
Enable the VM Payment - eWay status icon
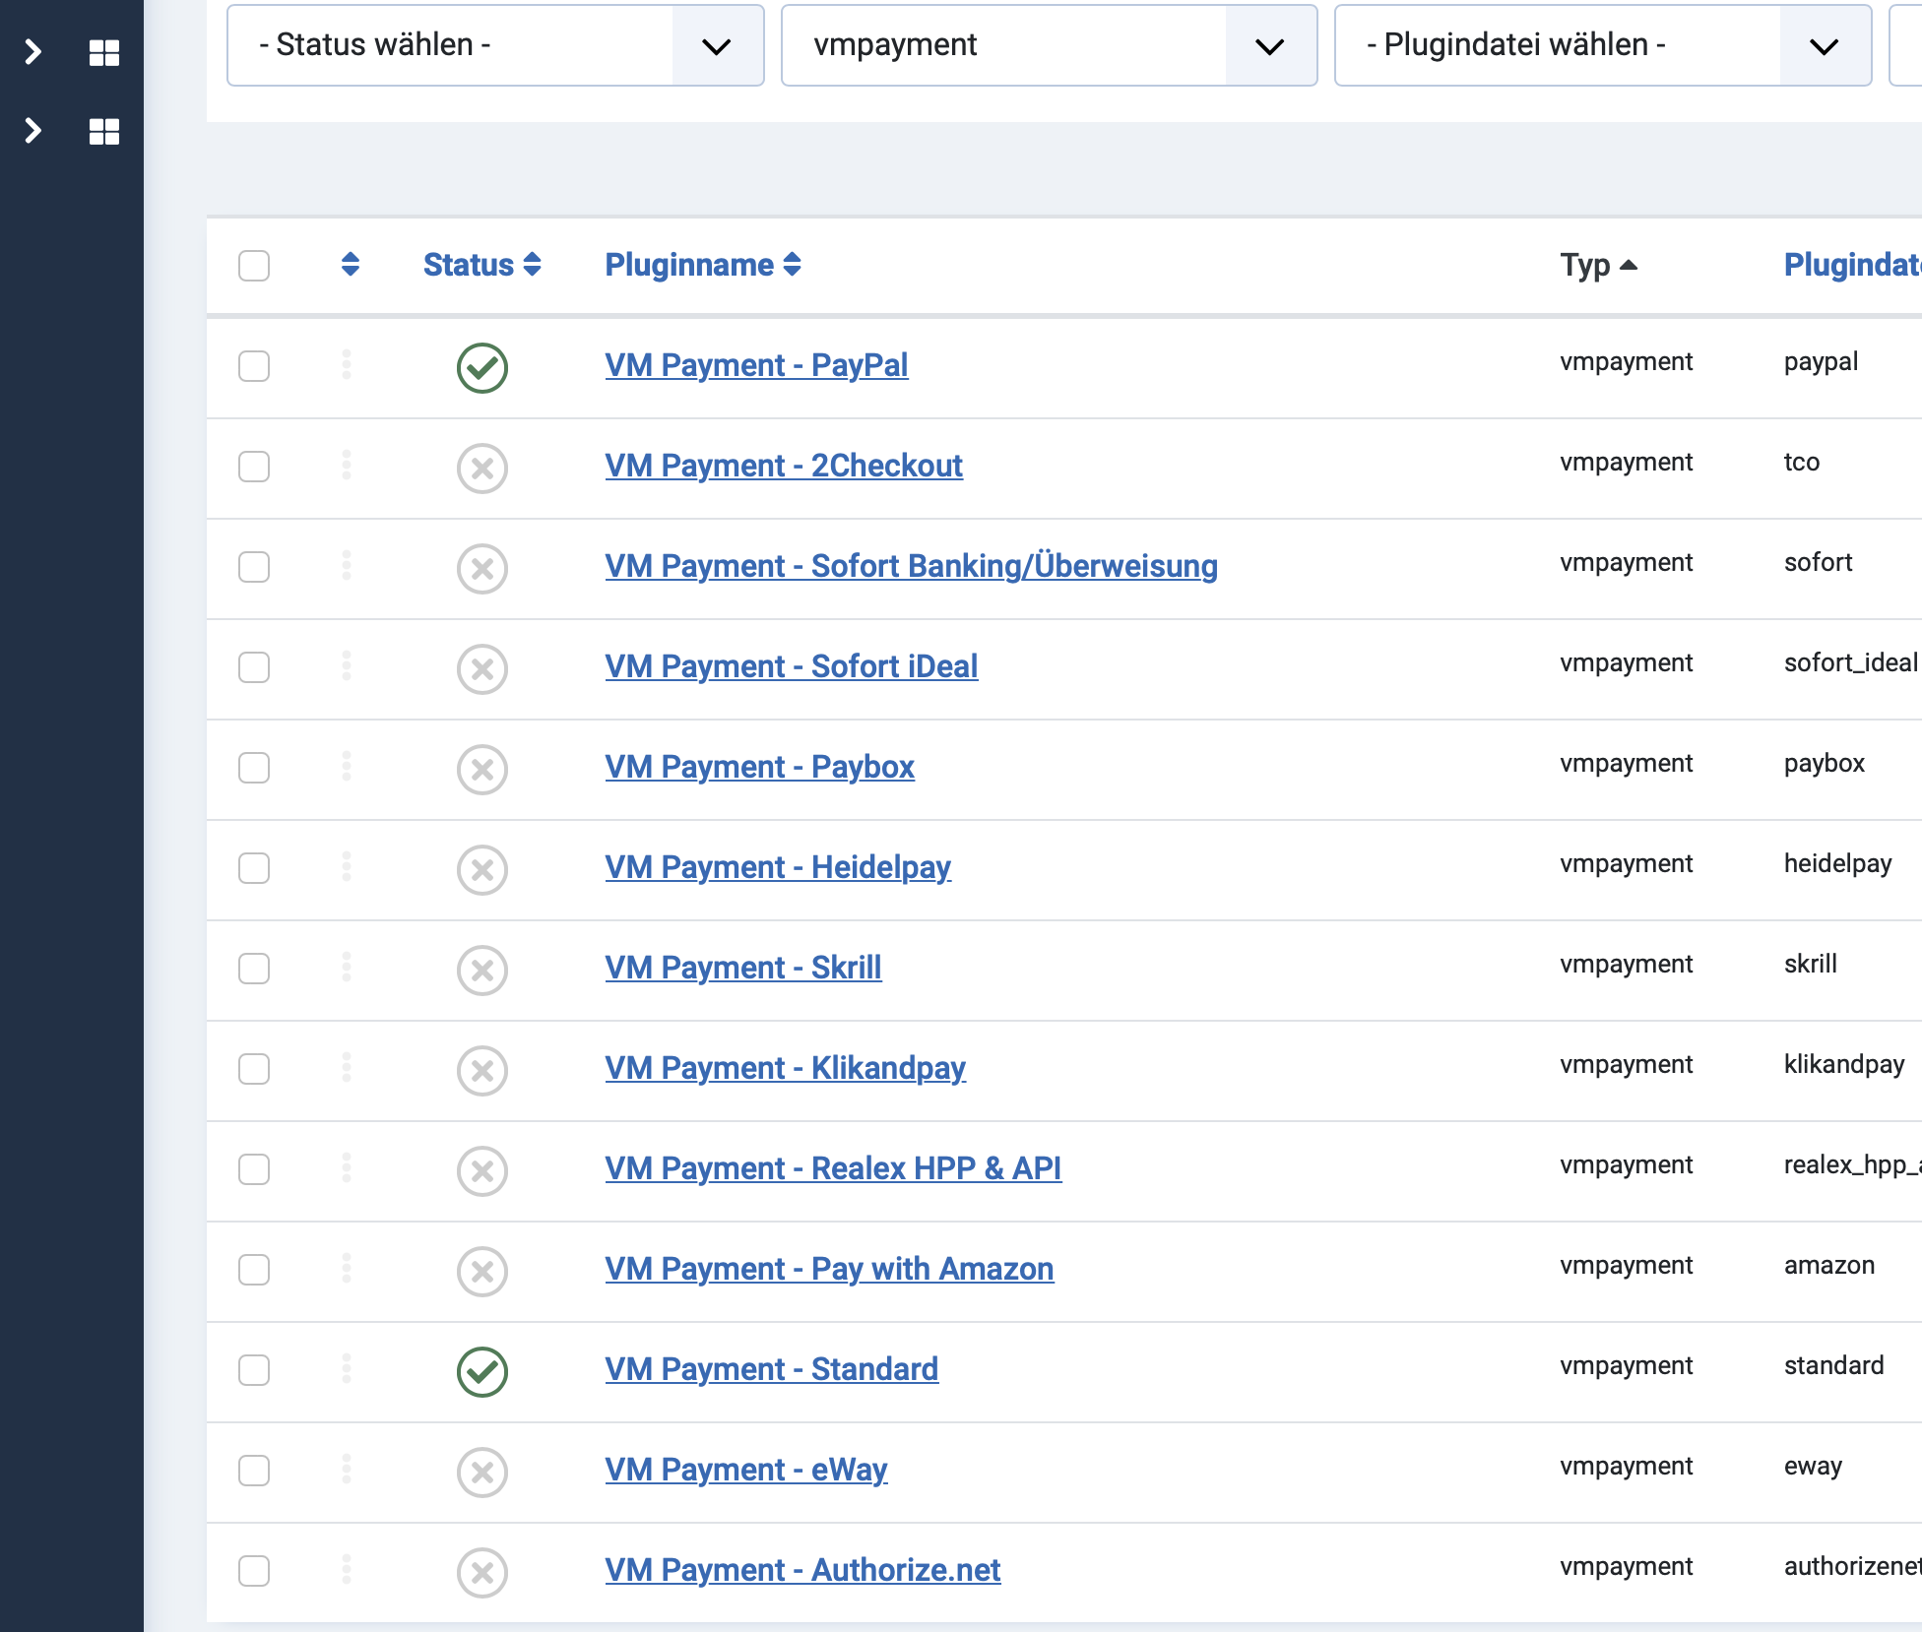(x=481, y=1472)
